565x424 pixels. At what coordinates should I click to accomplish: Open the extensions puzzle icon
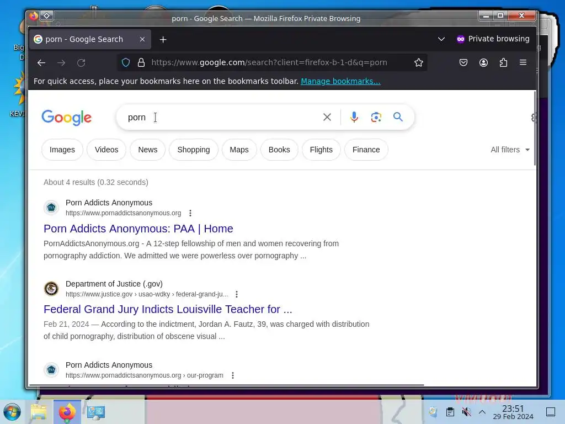[x=503, y=63]
